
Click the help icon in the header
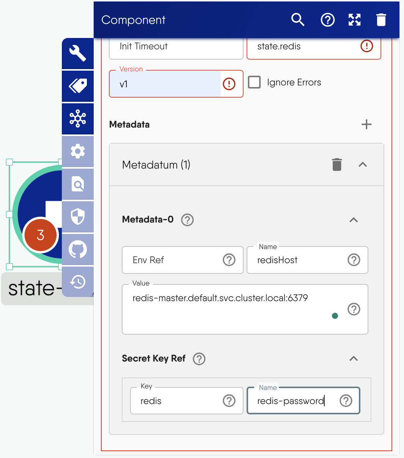[327, 20]
